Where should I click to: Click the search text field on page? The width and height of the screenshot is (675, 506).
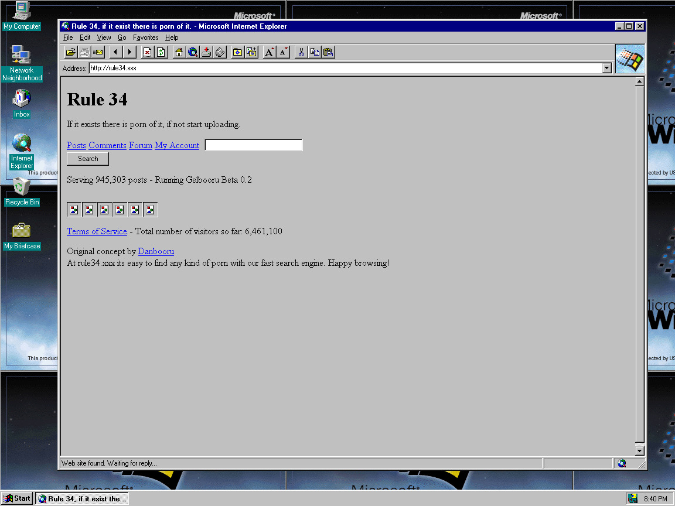click(254, 145)
